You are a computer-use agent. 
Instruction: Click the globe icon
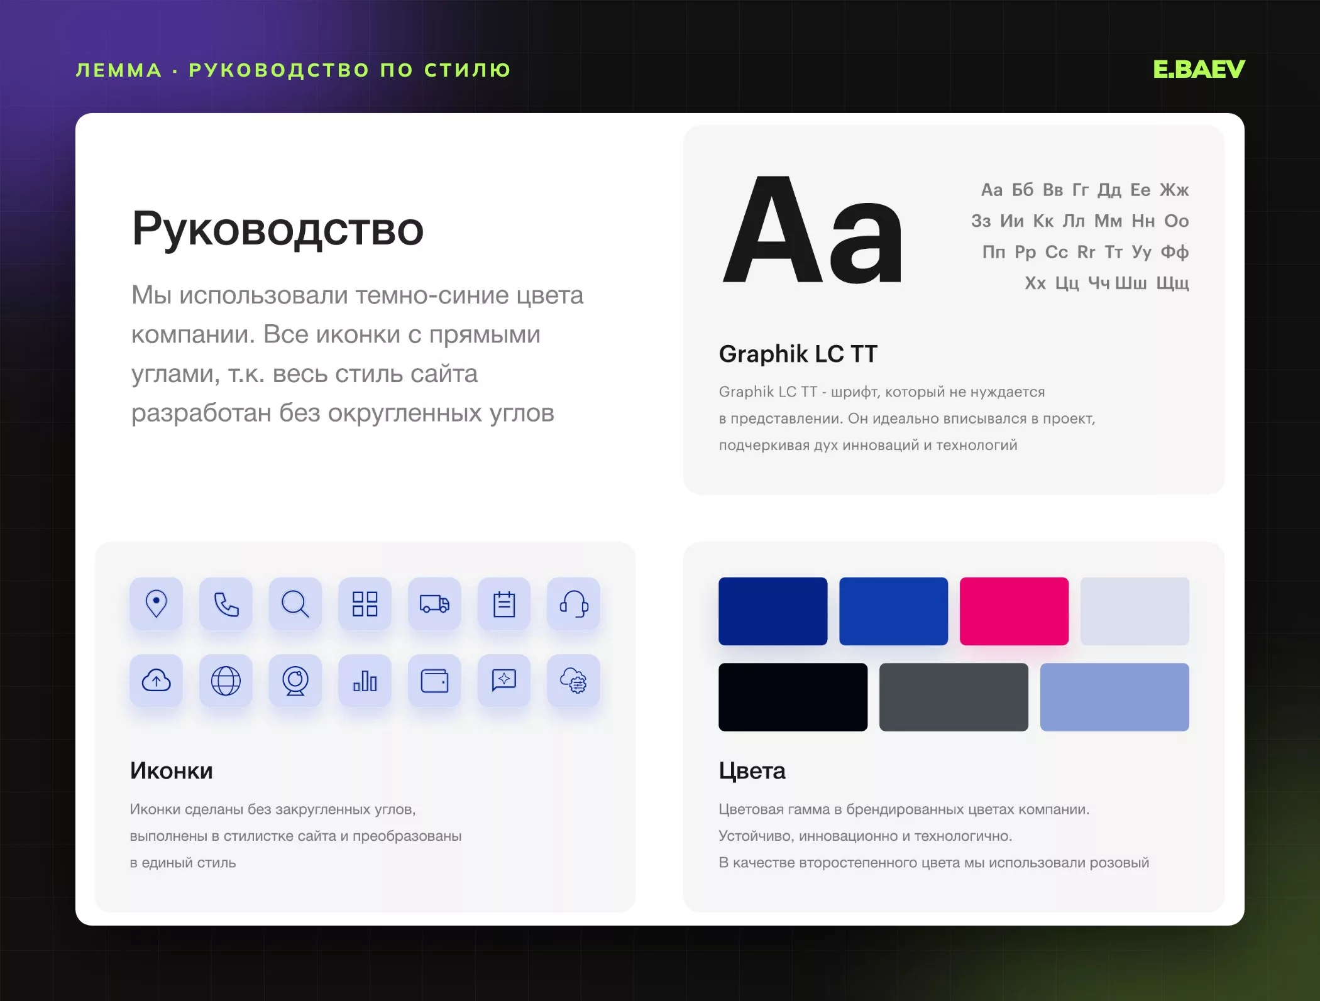(226, 681)
